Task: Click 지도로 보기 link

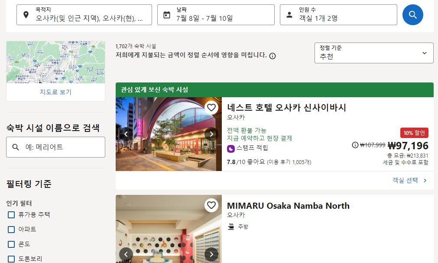Action: (x=55, y=92)
